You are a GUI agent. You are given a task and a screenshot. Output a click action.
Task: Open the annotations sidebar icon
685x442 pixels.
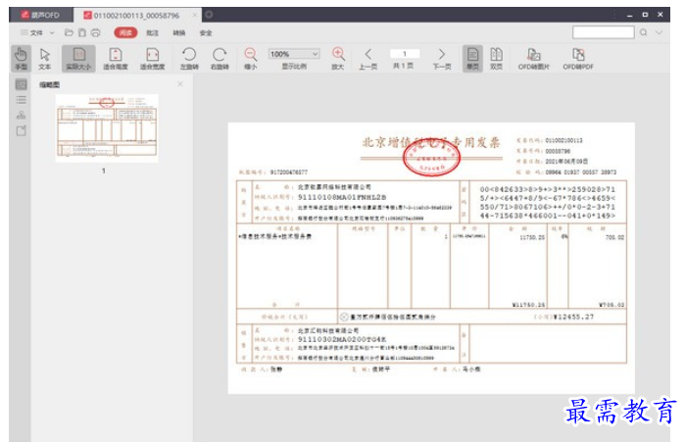(21, 130)
